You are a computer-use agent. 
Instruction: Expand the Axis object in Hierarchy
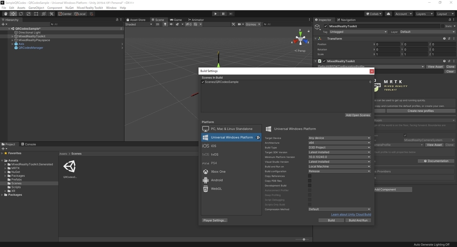pyautogui.click(x=13, y=44)
